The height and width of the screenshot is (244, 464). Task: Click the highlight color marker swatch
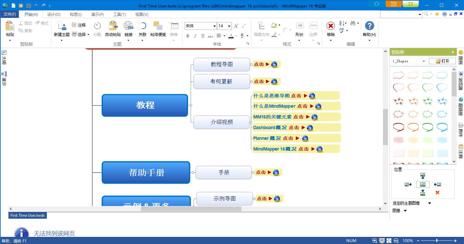[x=242, y=36]
